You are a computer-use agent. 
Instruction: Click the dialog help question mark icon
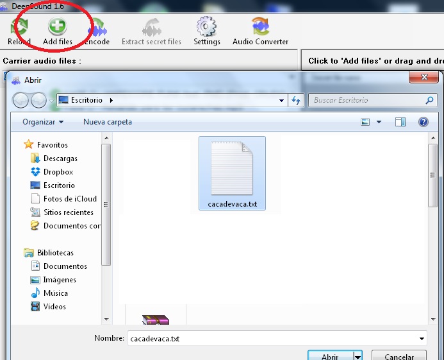coord(423,122)
